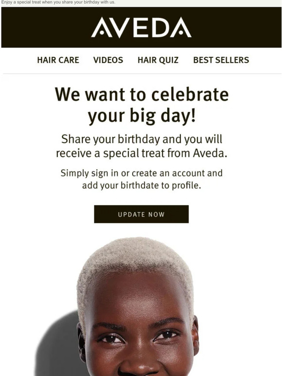282x376 pixels.
Task: Click the UPDATE NOW button
Action: click(141, 214)
